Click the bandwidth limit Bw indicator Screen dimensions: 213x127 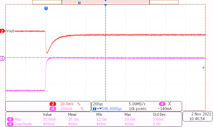pyautogui.click(x=82, y=109)
